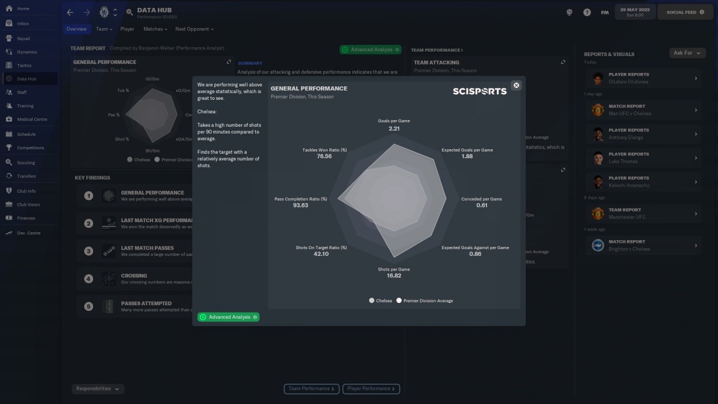
Task: Open the Tactics sidebar icon
Action: pyautogui.click(x=9, y=65)
